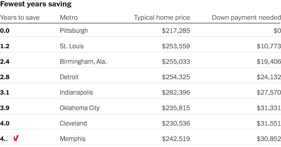Select the 'Fewest years saving' title
Image resolution: width=281 pixels, height=147 pixels.
click(36, 4)
